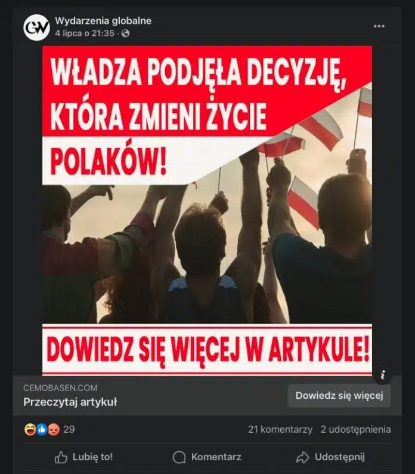Click the 4 lipca o 21:35 timestamp
Screen dimensions: 415x474
85,33
